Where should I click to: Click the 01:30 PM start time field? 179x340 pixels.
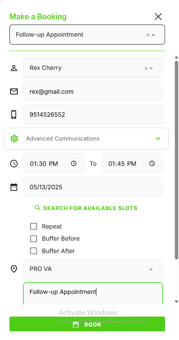coord(54,164)
